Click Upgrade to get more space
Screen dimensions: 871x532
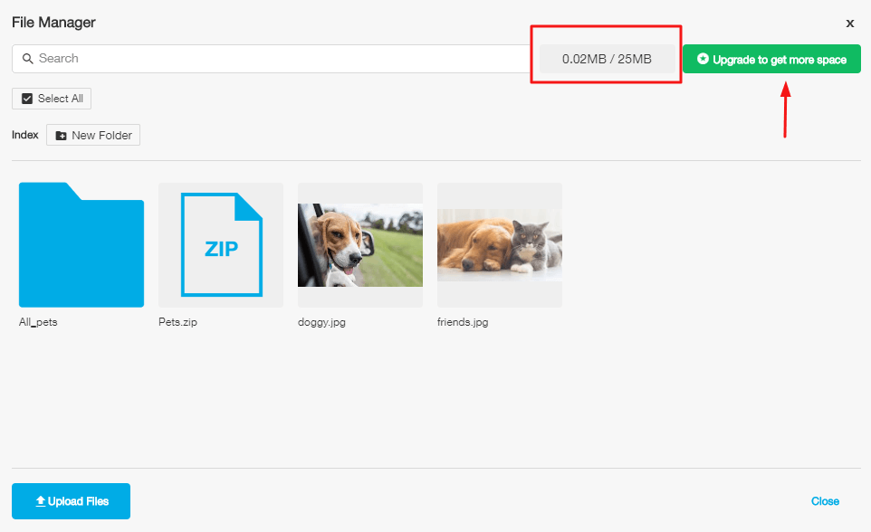(771, 59)
